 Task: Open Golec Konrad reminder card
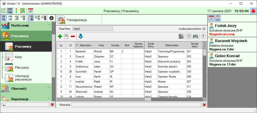click(x=232, y=59)
